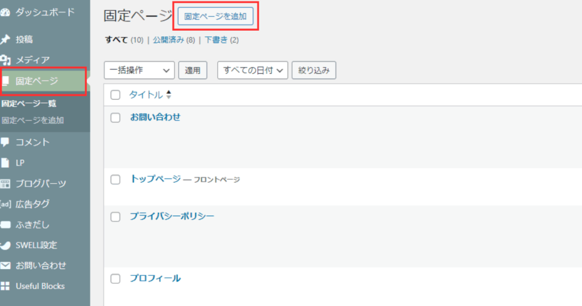582x306 pixels.
Task: Click the speech bubble icon for コメント
Action: coord(5,142)
